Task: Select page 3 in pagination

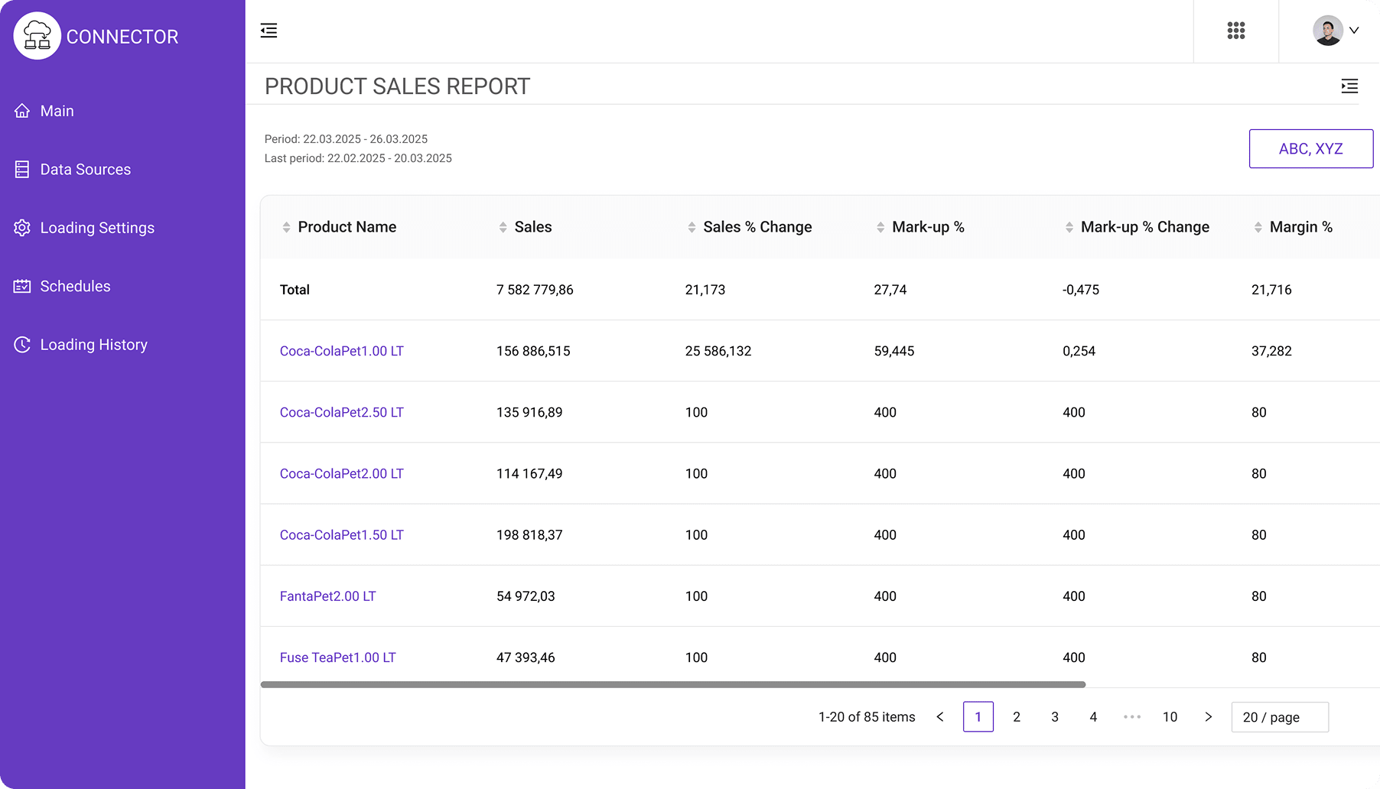Action: 1054,717
